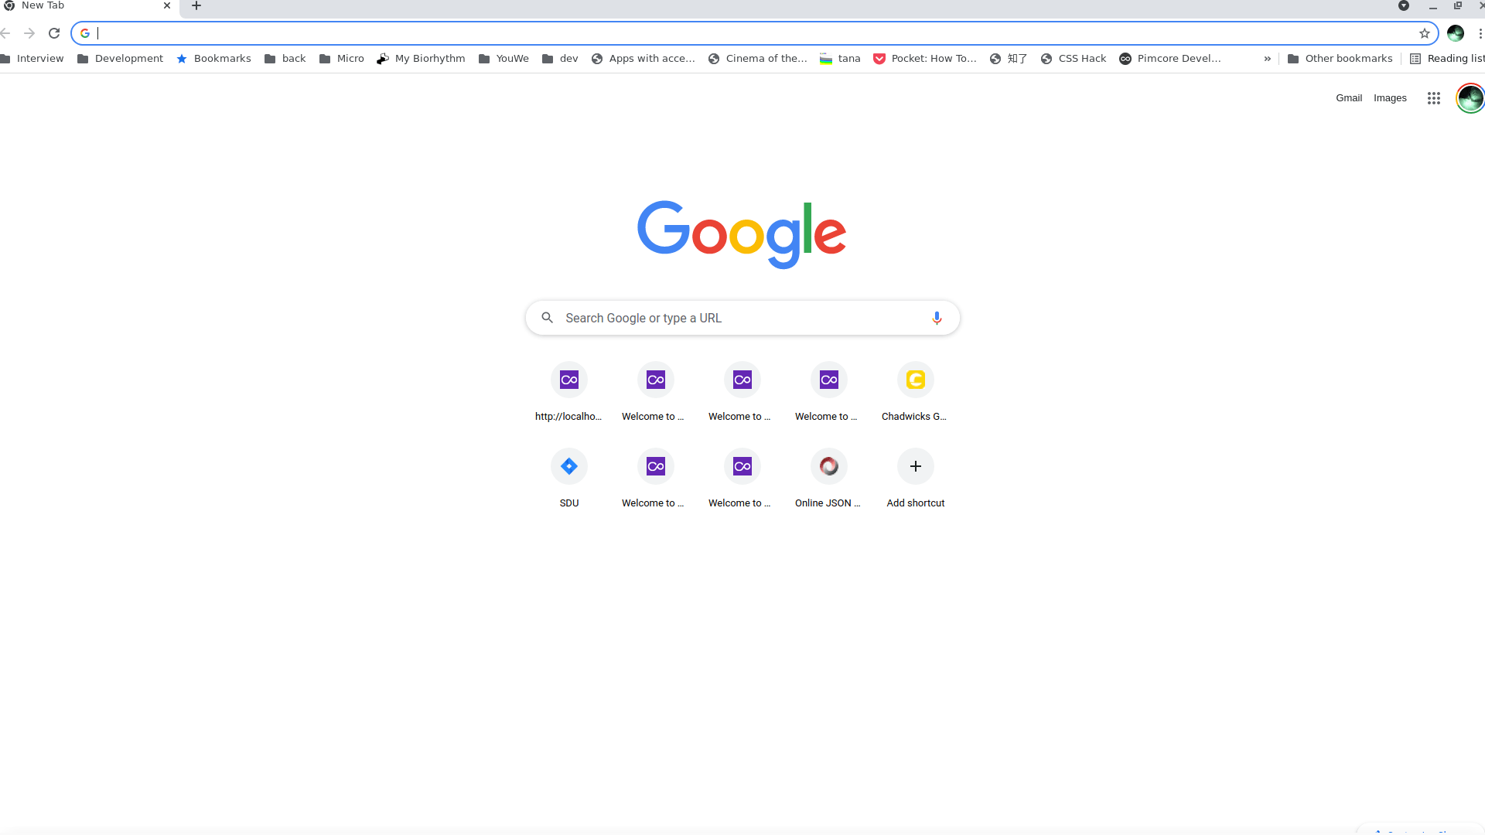Toggle the bookmark star in the address bar

pyautogui.click(x=1424, y=33)
